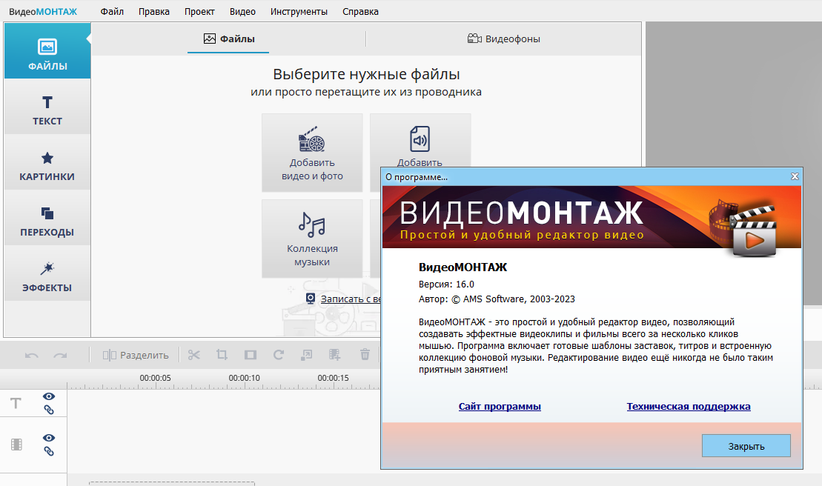This screenshot has width=822, height=486.
Task: Click the Разделить split button
Action: pyautogui.click(x=135, y=355)
